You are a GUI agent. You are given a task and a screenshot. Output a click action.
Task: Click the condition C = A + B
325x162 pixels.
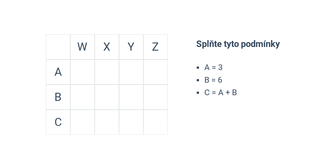click(221, 93)
